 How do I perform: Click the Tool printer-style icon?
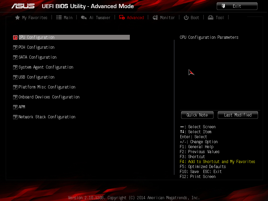tap(211, 18)
